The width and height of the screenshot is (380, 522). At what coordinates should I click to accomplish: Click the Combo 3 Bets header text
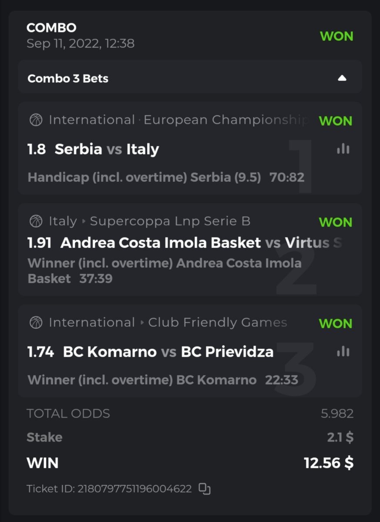point(68,79)
